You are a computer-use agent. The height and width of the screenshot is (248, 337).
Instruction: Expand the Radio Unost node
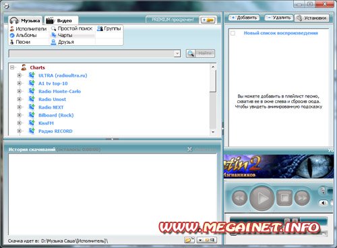(20, 99)
